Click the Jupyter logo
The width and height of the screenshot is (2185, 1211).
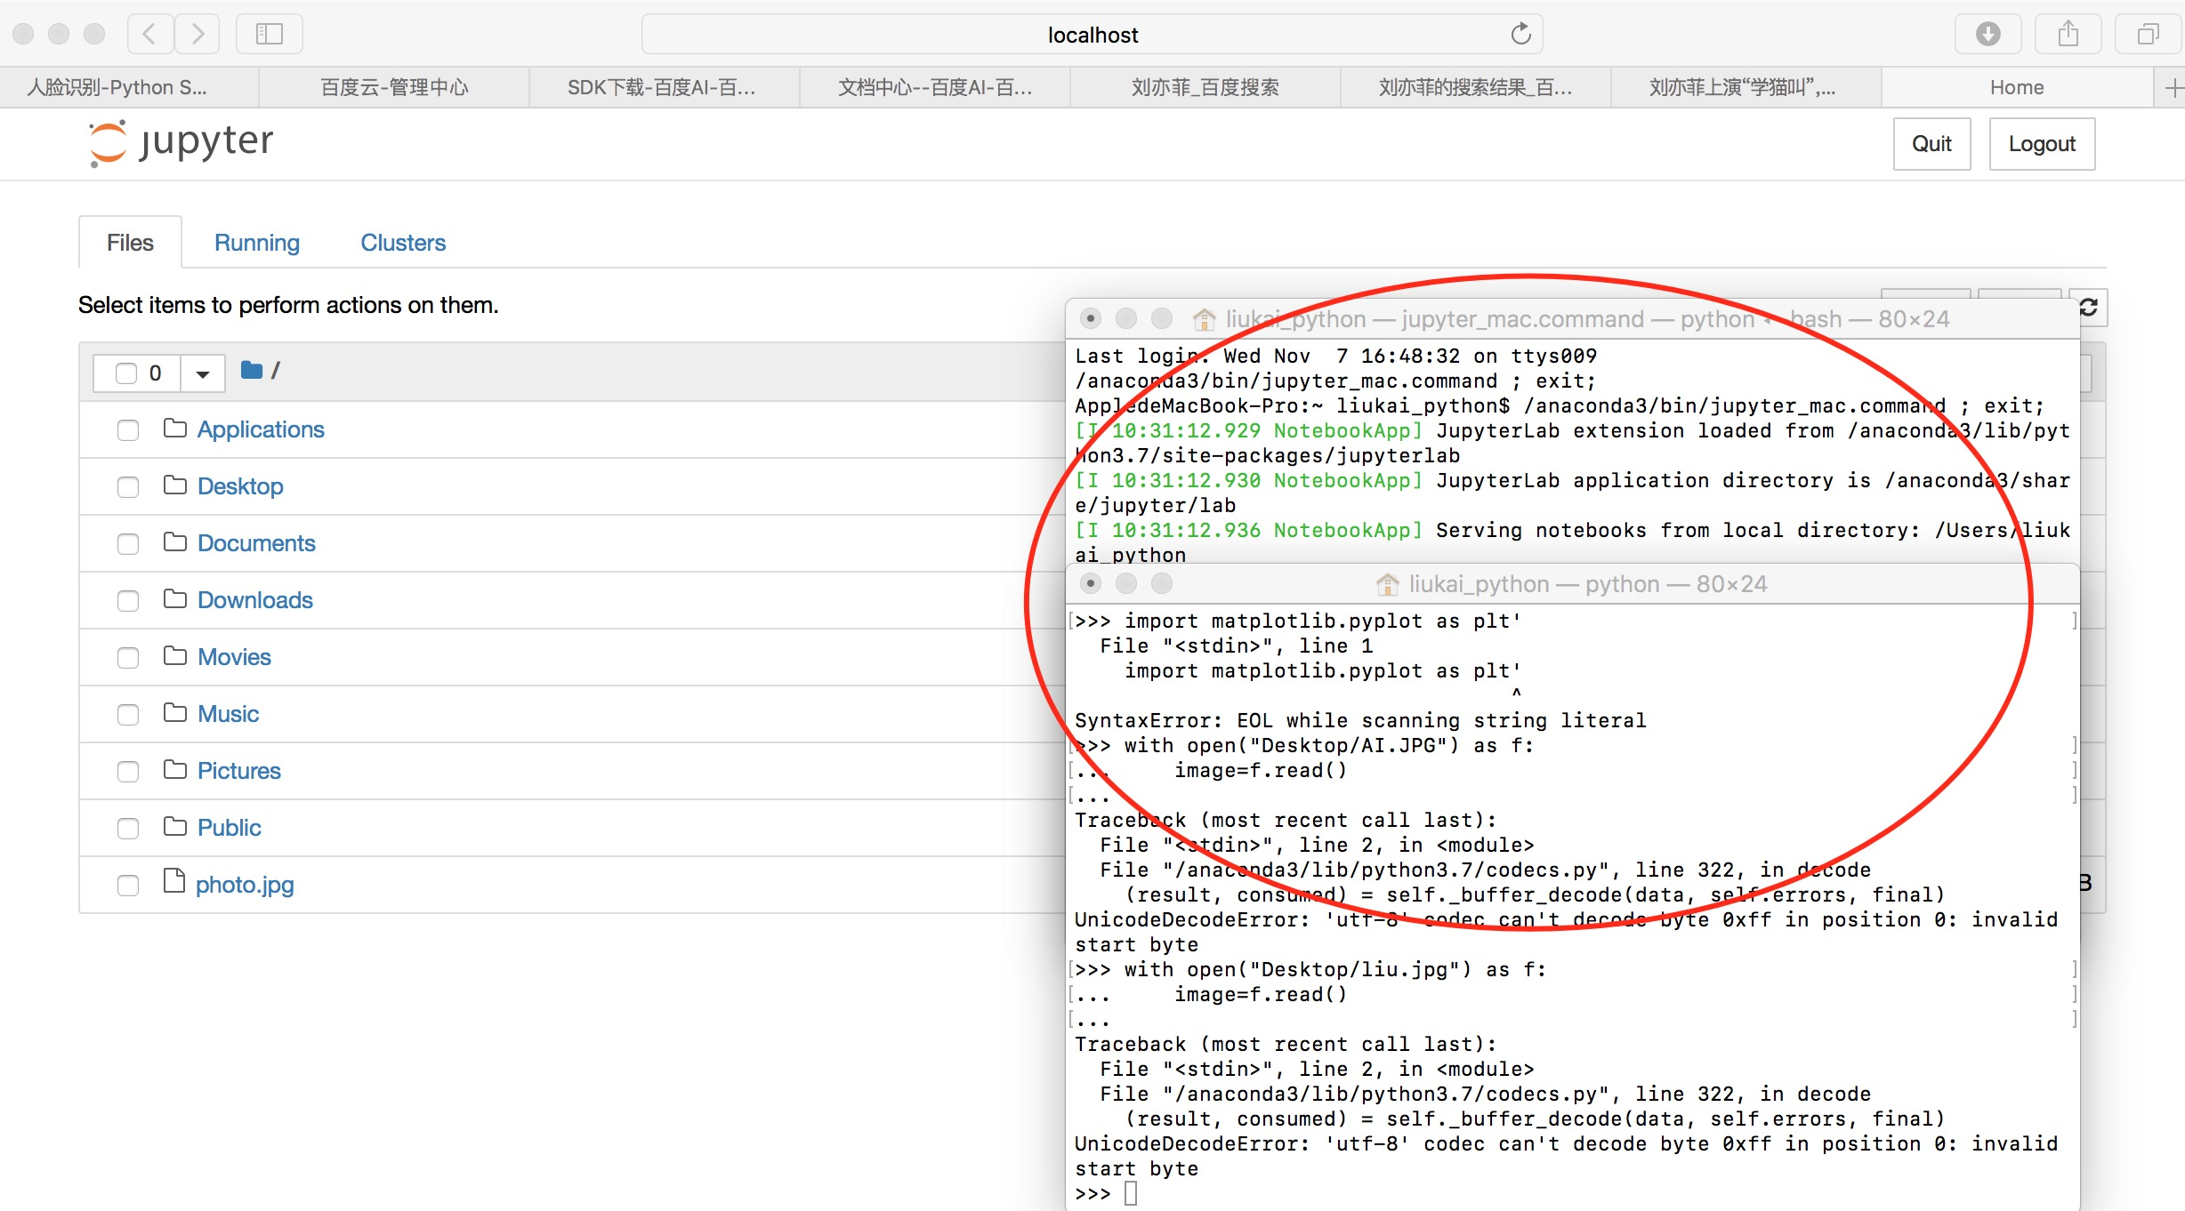pos(181,142)
